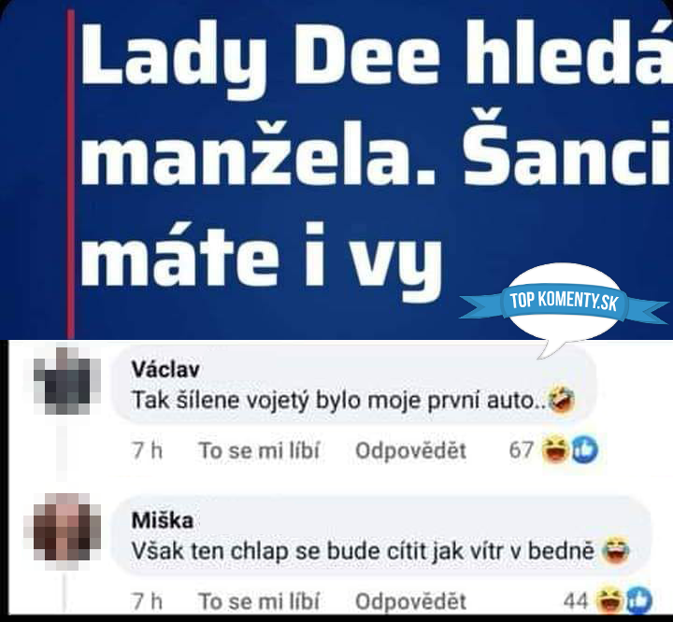
Task: Click the laughing reaction emoji beside 44
Action: tap(610, 601)
